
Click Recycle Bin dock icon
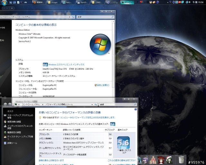(x=181, y=160)
